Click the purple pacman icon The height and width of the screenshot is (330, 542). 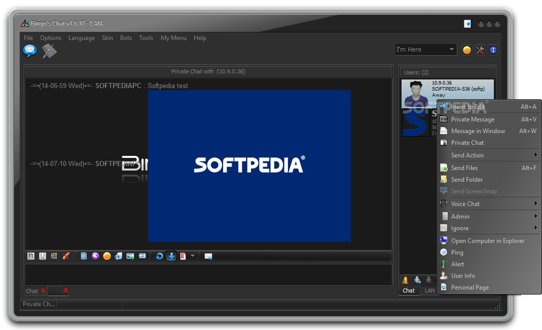[x=95, y=256]
